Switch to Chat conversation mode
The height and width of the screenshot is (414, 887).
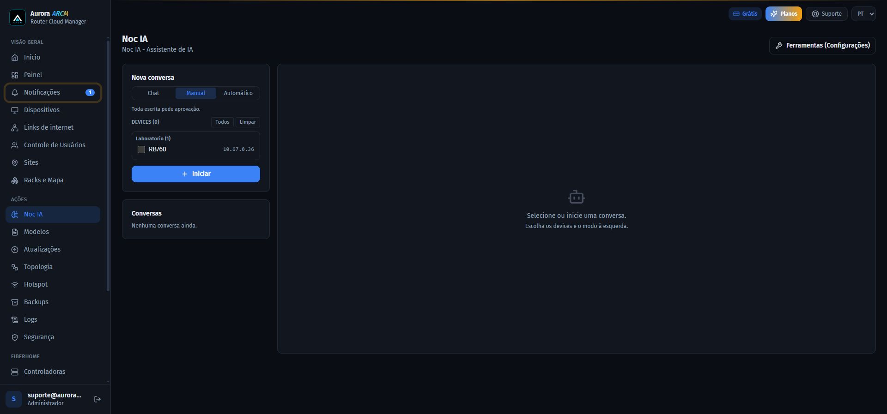point(153,93)
